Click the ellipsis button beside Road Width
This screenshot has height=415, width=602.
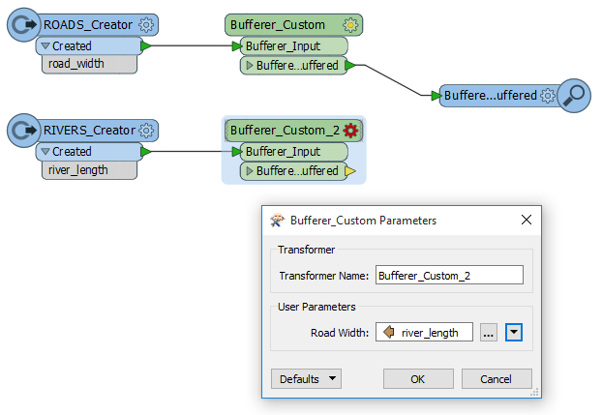(x=489, y=332)
